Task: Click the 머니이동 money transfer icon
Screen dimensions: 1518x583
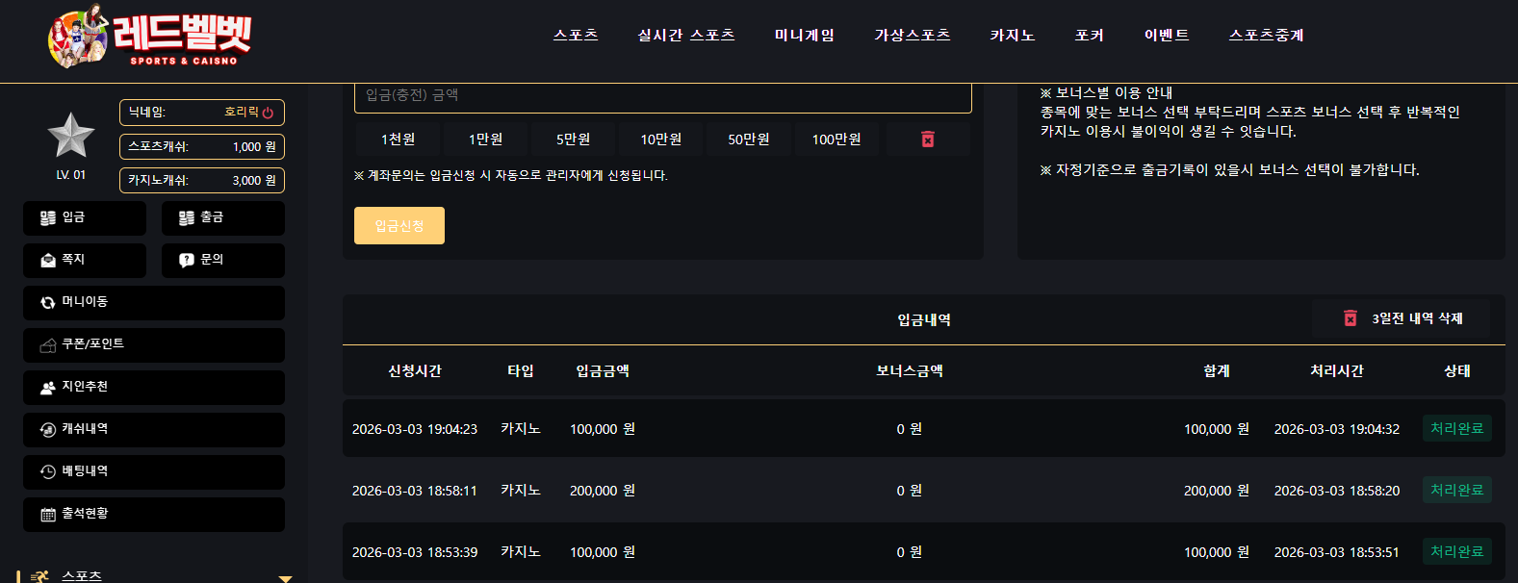Action: 48,303
